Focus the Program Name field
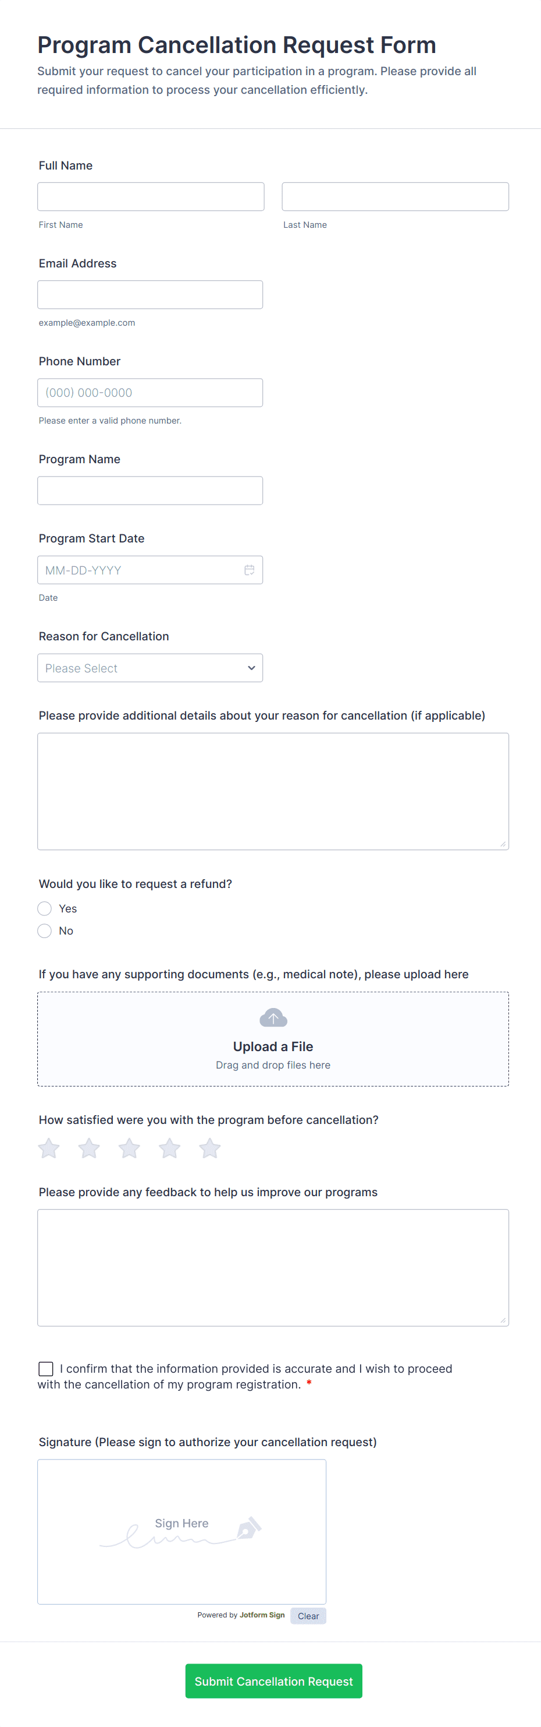 point(150,490)
